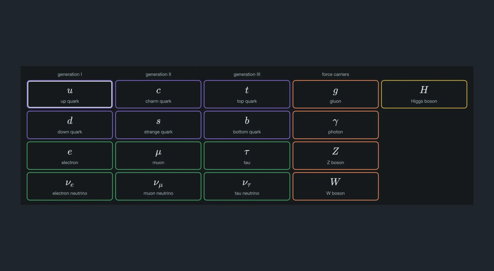Choose the tau particle card
Image resolution: width=494 pixels, height=271 pixels.
[x=247, y=155]
